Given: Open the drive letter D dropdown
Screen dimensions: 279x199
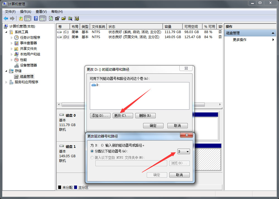Looking at the screenshot, I should coord(184,151).
